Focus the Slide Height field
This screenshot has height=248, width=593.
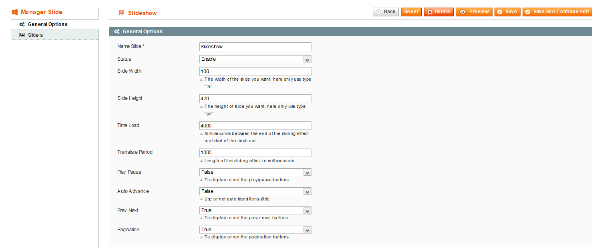point(255,99)
